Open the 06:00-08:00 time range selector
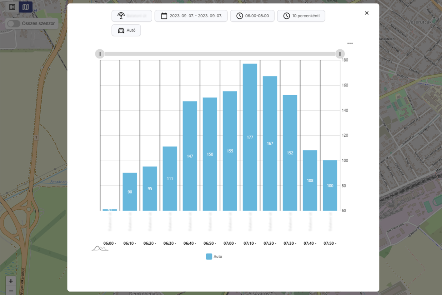 (252, 16)
